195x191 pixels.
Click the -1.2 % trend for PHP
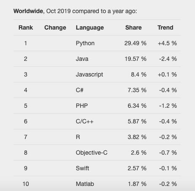[x=168, y=106]
